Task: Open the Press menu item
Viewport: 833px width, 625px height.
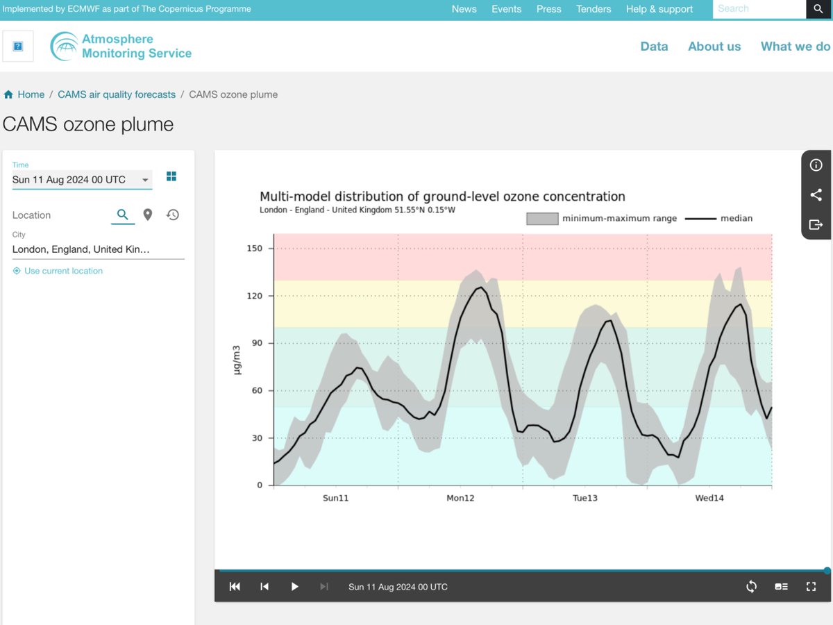Action: (x=549, y=9)
